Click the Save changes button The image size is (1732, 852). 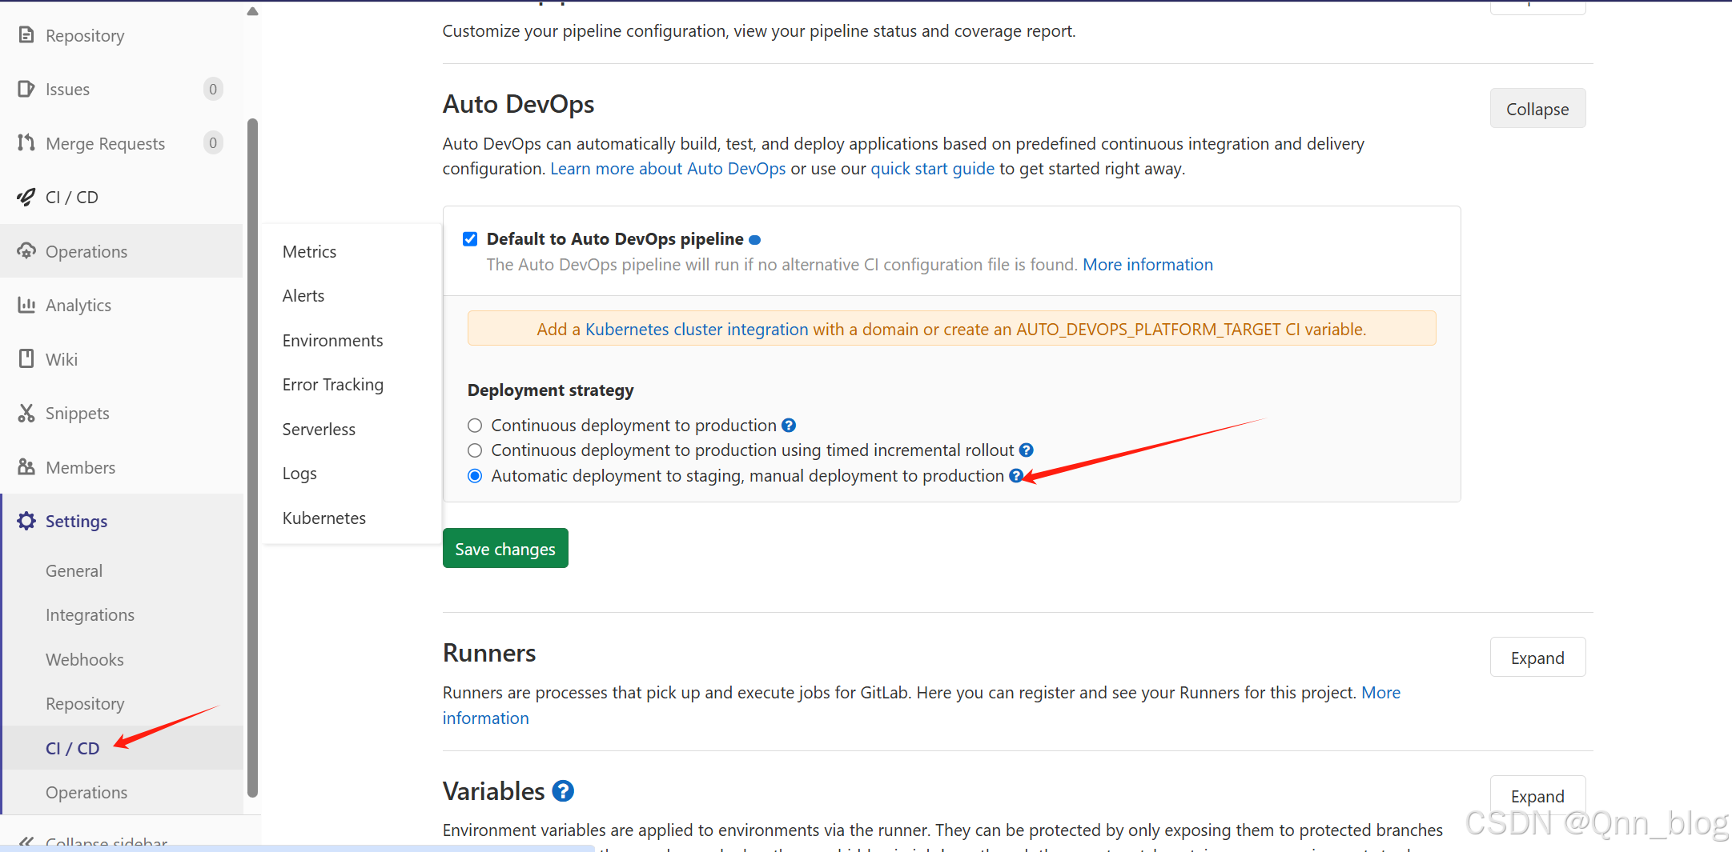504,548
